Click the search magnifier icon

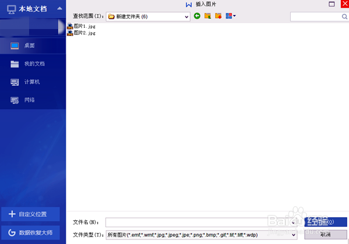344,17
